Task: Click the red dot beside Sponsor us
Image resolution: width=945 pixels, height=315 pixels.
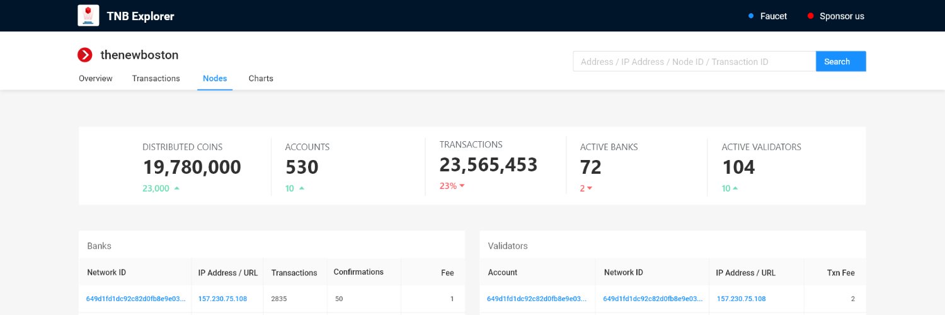Action: 810,16
